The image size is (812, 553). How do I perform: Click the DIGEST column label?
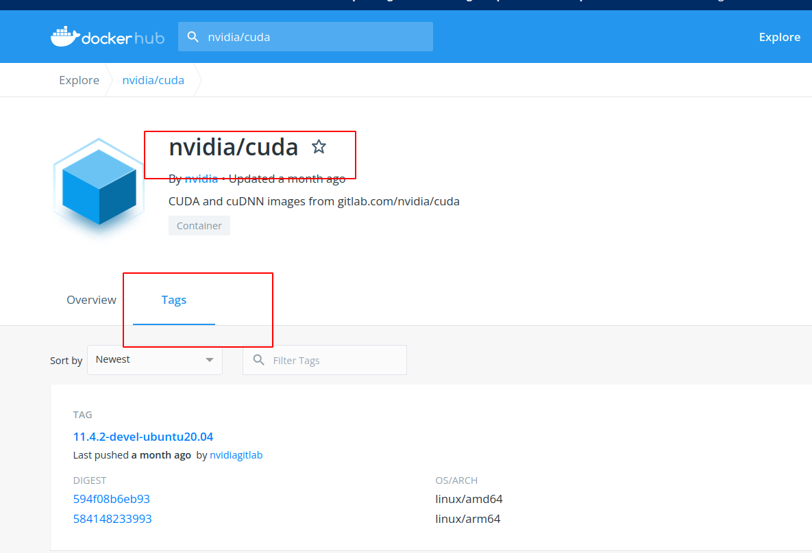click(90, 480)
